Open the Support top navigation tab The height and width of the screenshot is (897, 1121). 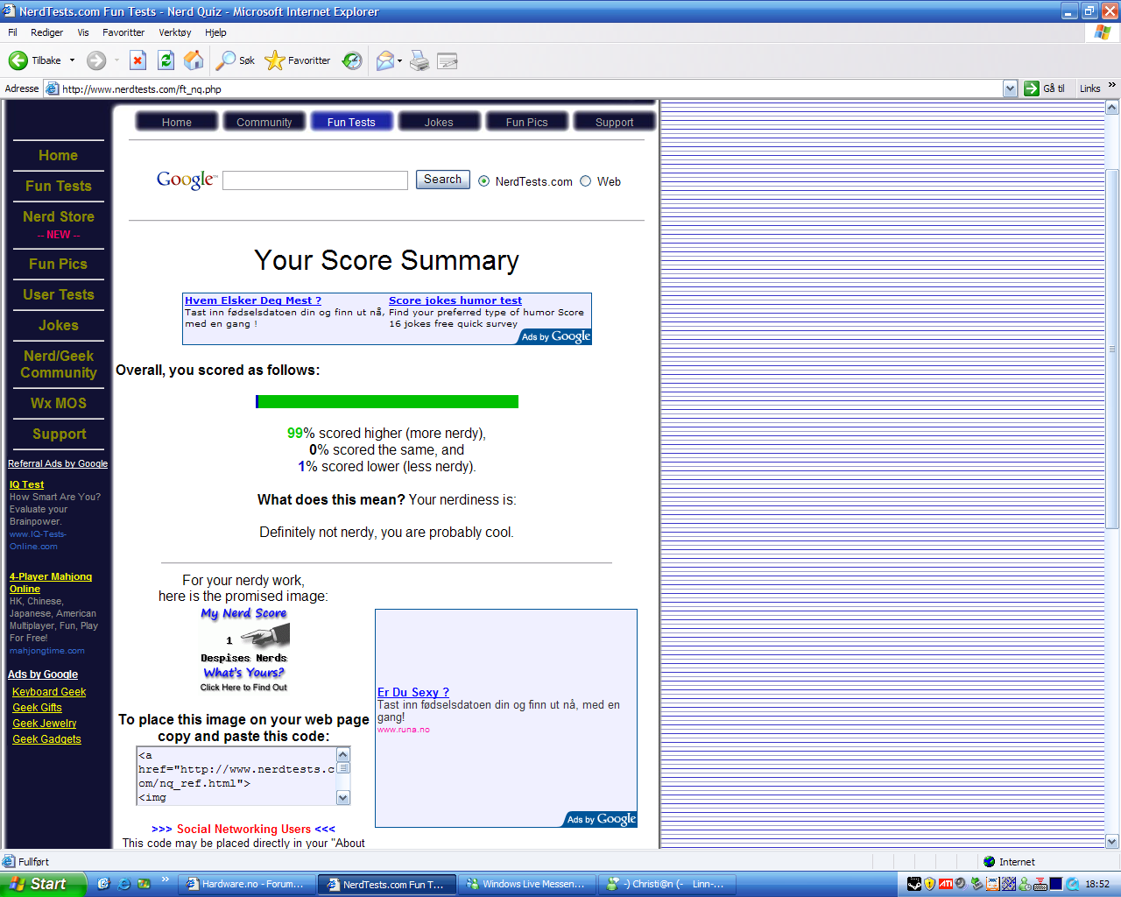tap(614, 122)
